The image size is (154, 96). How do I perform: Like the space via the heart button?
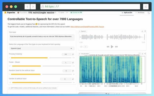(61, 13)
